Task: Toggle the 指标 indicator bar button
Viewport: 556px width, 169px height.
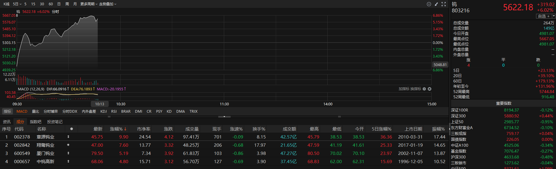Action: coord(7,111)
